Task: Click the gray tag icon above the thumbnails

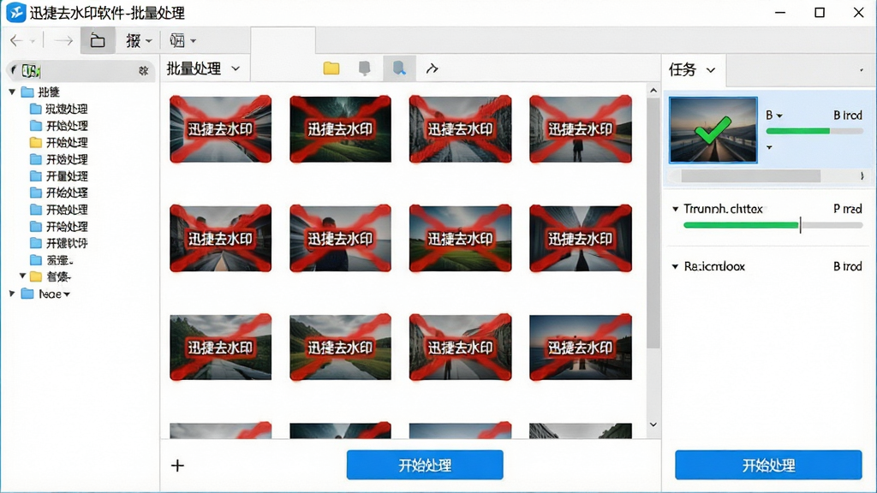Action: [x=364, y=68]
